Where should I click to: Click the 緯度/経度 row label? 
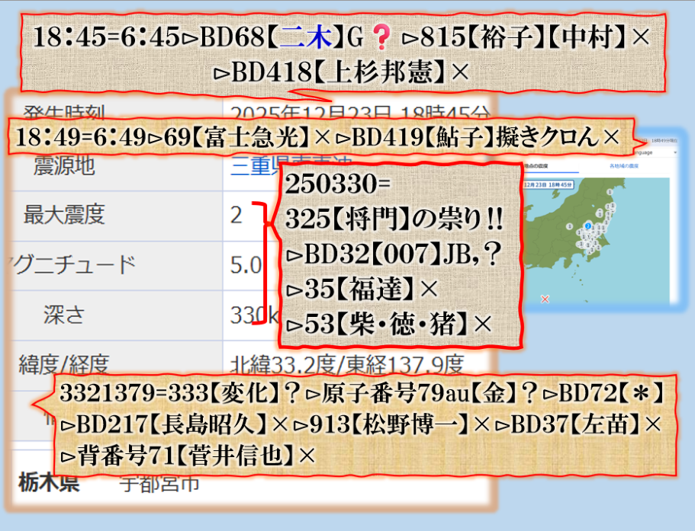click(65, 364)
